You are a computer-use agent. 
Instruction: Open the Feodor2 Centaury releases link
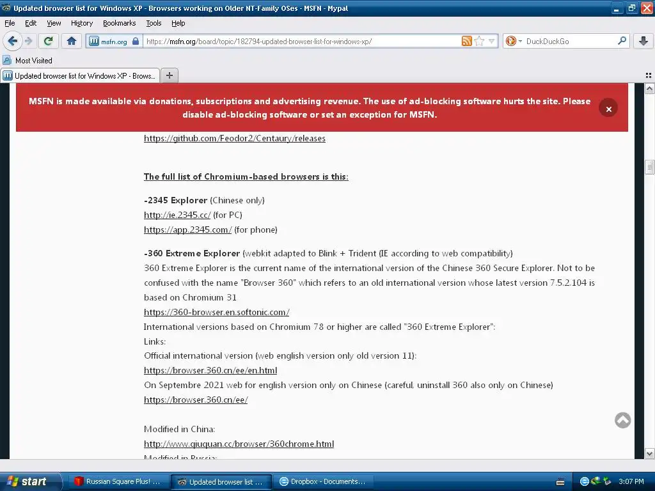(x=234, y=138)
